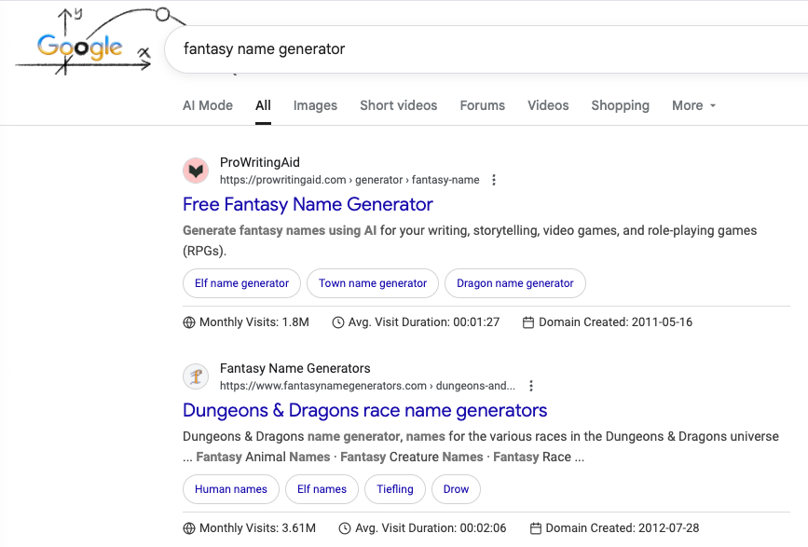
Task: Click the calendar icon beside Domain Created: 2012-07-28
Action: [536, 528]
